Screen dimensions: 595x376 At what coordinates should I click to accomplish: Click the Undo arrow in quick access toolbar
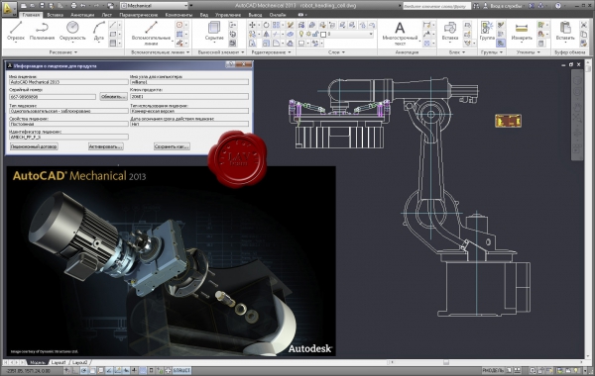[x=84, y=6]
